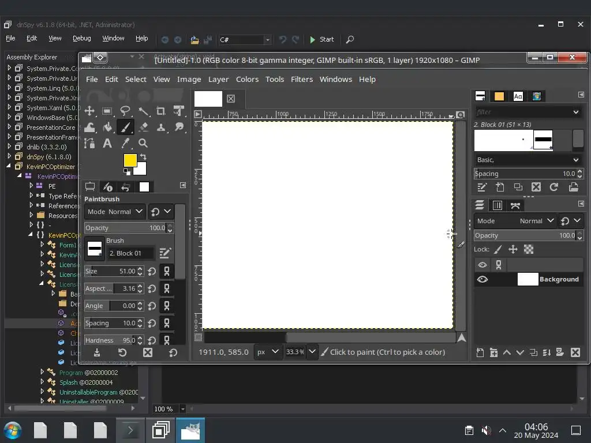Image resolution: width=591 pixels, height=443 pixels.
Task: Open the Layer menu in GIMP
Action: click(218, 80)
